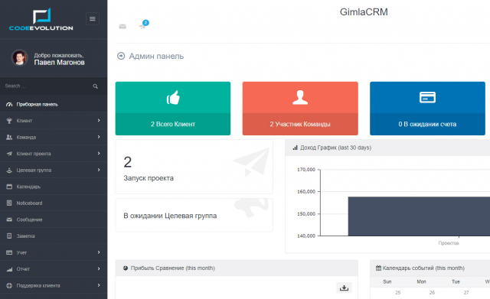Expand the Отчет submenu chevron
490x299 pixels.
tap(99, 268)
